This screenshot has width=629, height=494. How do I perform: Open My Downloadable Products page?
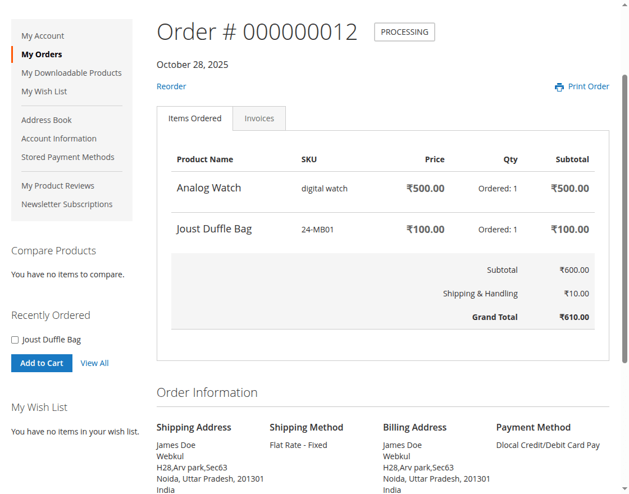click(71, 72)
